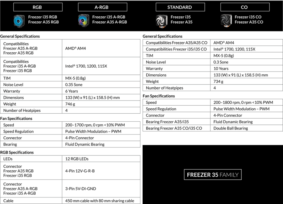The height and width of the screenshot is (204, 283).
Task: Click 'Bearing Freezer A35/i35' label
Action: (x=167, y=122)
